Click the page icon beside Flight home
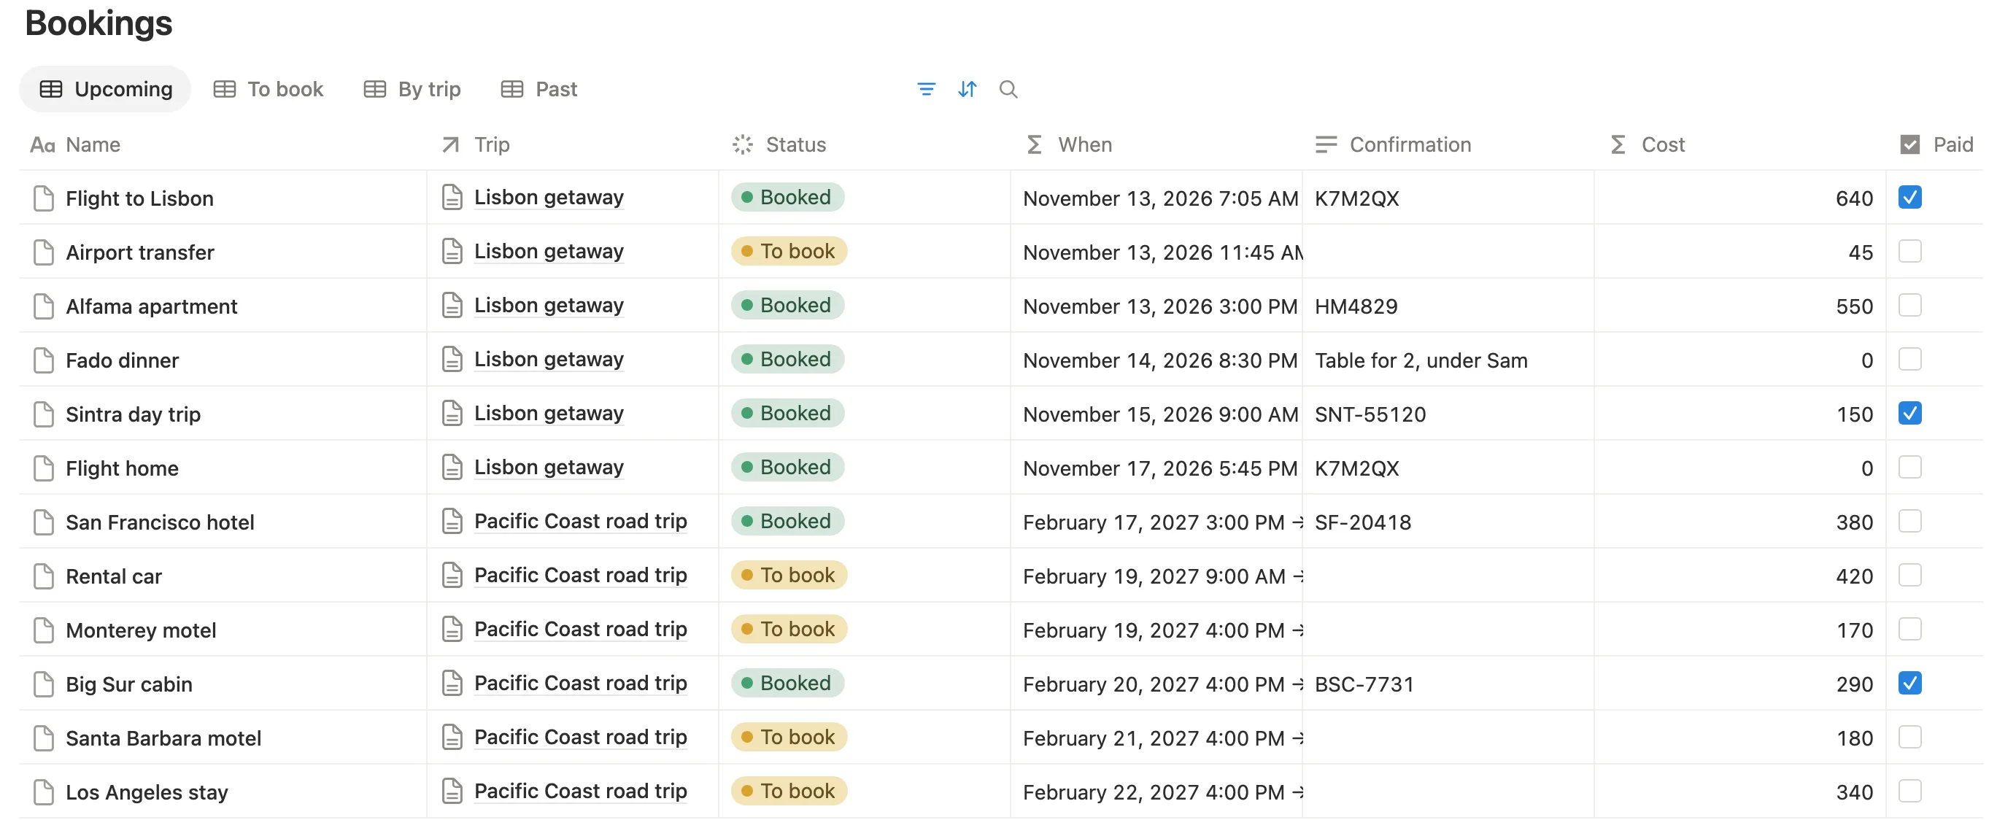1989x820 pixels. click(x=44, y=468)
